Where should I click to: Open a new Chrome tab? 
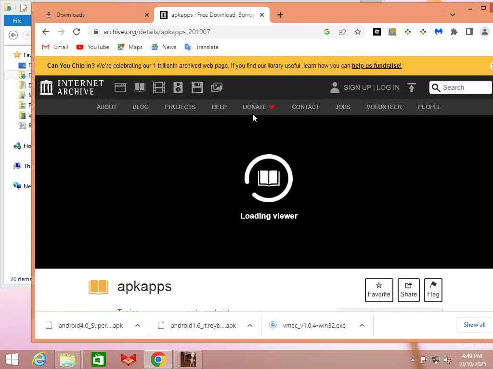point(280,15)
